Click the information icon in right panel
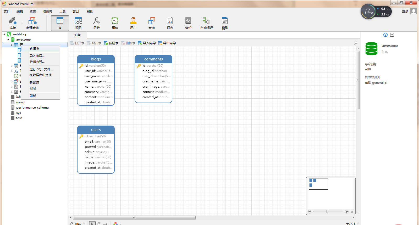Screen dimensions: 419x225 [385, 35]
